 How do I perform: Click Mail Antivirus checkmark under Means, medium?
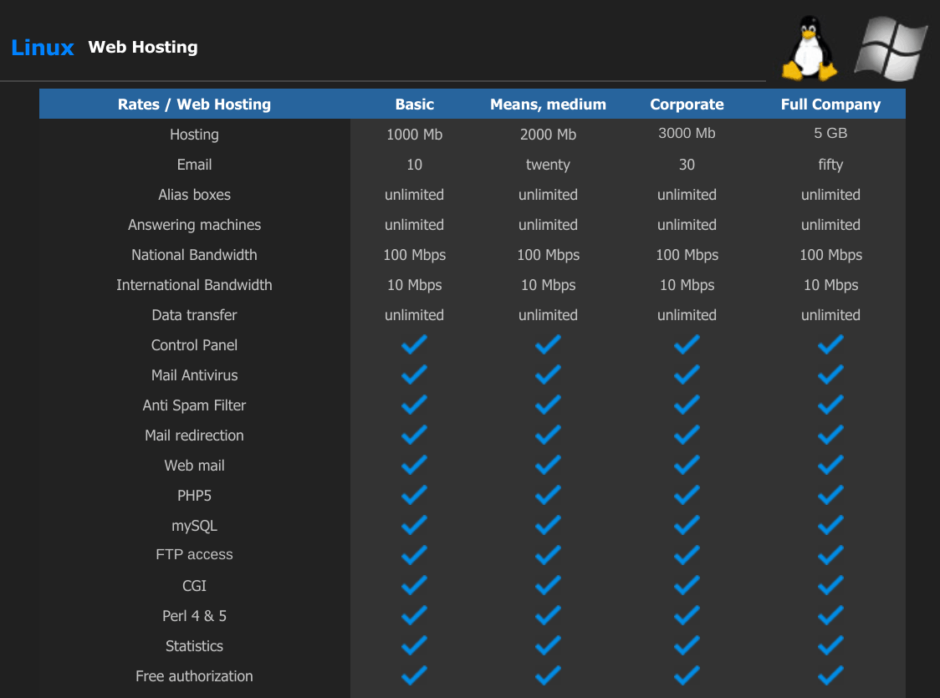pyautogui.click(x=548, y=374)
